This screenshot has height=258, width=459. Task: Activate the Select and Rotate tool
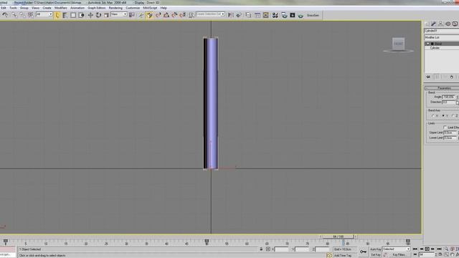[x=98, y=15]
